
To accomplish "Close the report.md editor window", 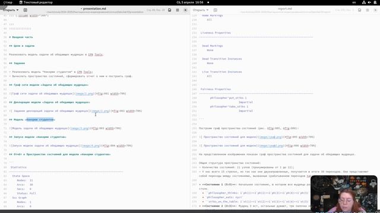I will click(x=375, y=10).
